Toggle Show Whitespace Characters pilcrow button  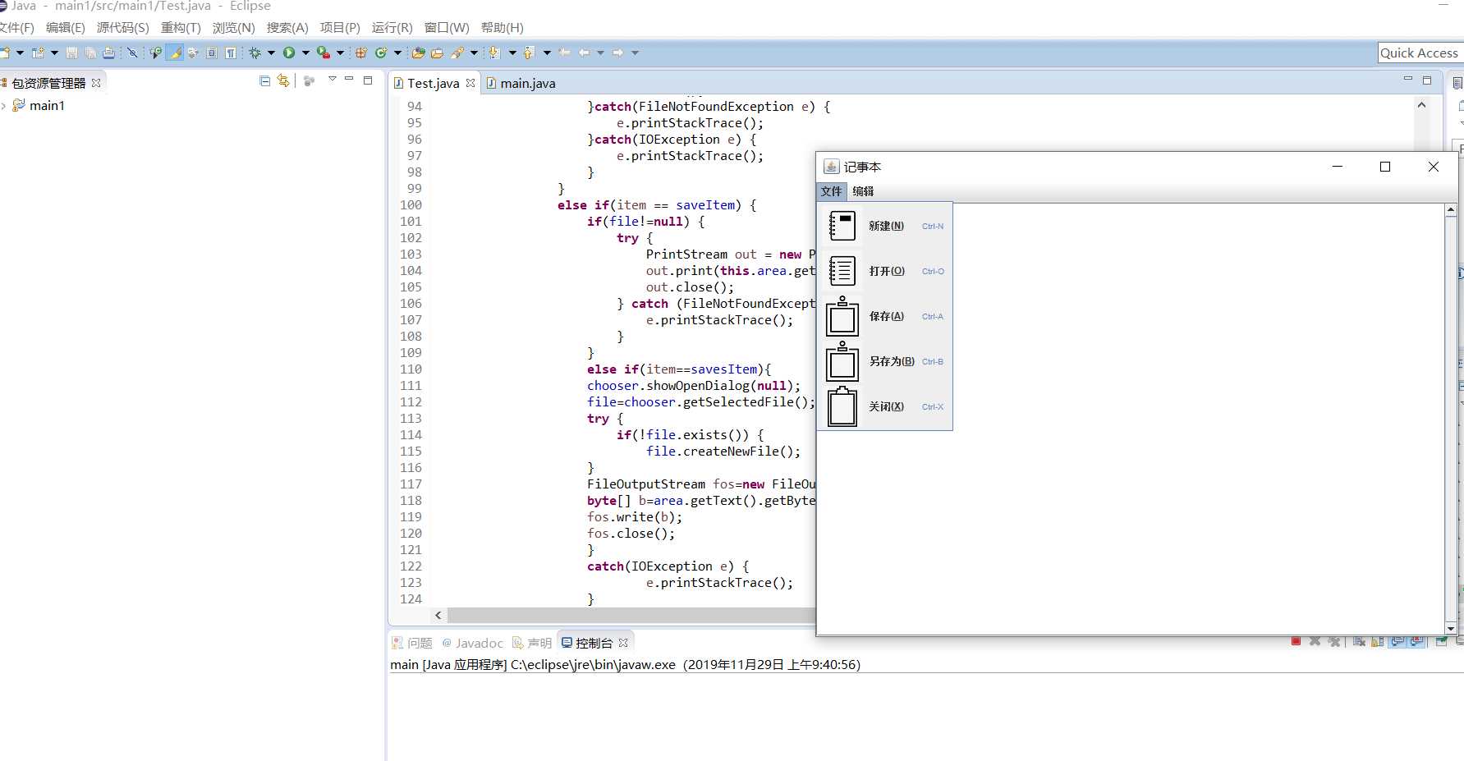coord(231,53)
